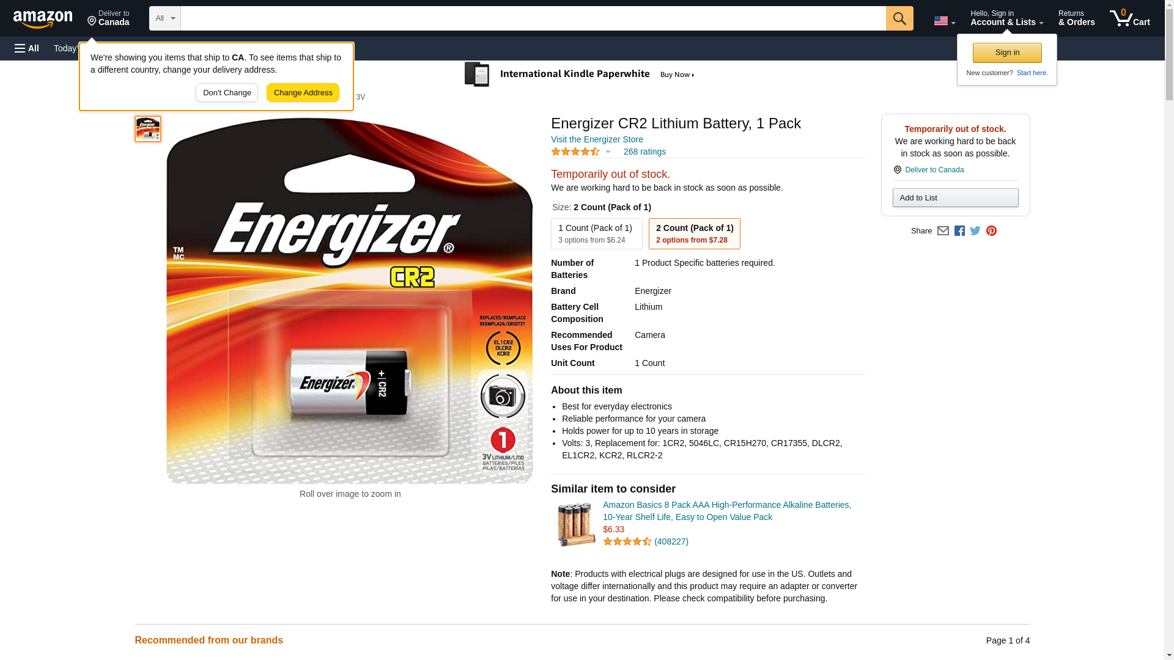Viewport: 1174px width, 660px height.
Task: Share product on Twitter icon
Action: [x=975, y=231]
